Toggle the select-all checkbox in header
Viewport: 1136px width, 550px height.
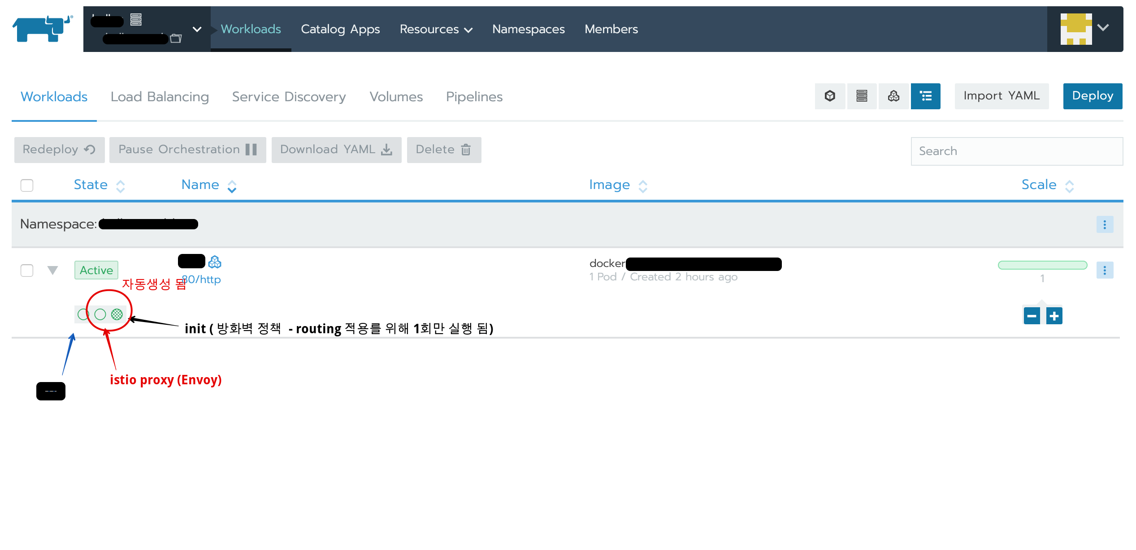(x=27, y=185)
